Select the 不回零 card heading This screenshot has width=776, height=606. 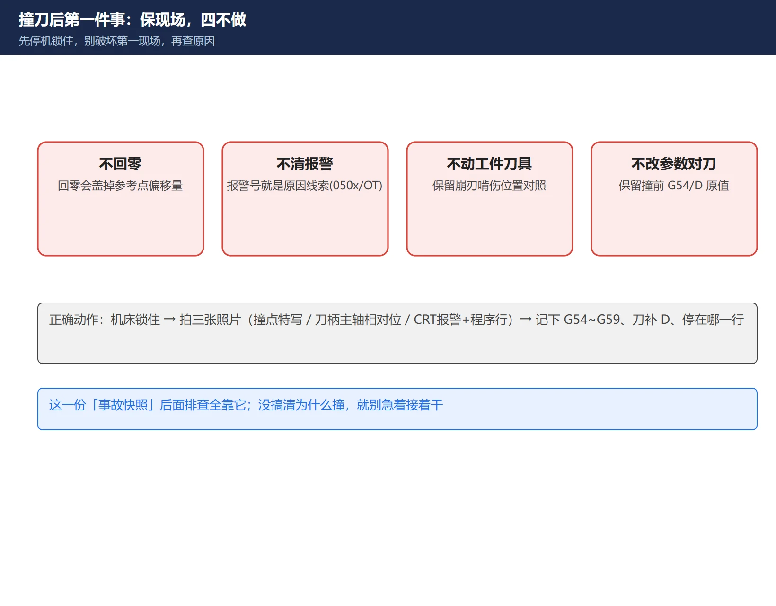coord(120,164)
